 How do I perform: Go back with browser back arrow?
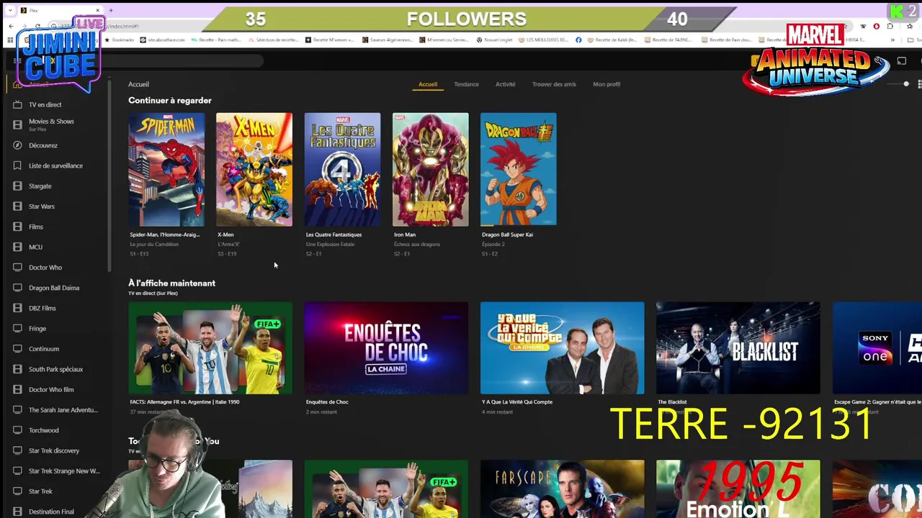point(11,27)
